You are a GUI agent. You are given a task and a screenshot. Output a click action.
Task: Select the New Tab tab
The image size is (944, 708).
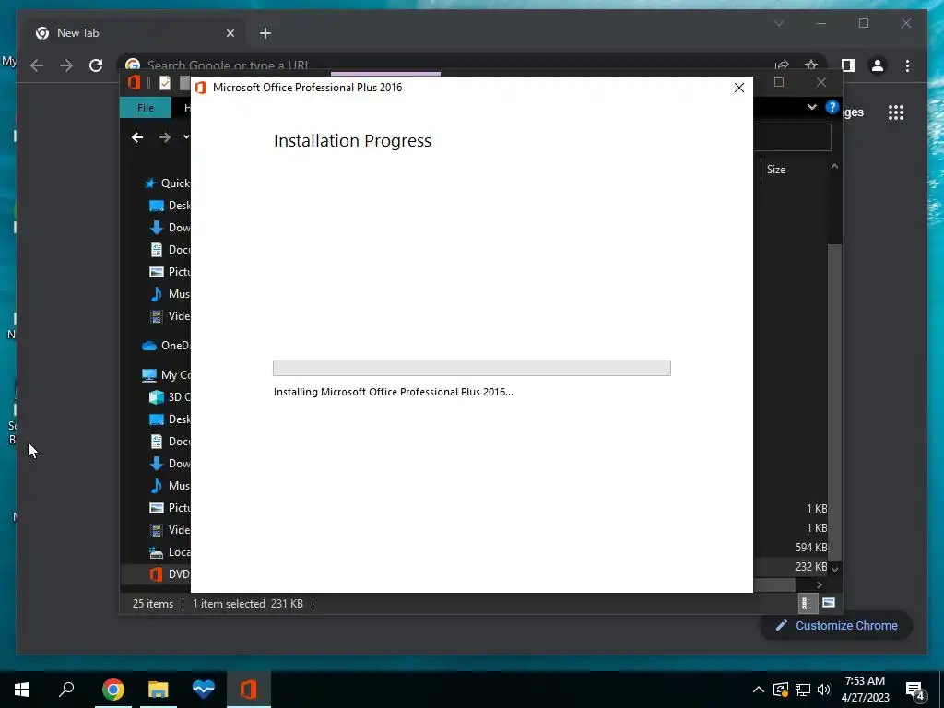click(x=135, y=33)
